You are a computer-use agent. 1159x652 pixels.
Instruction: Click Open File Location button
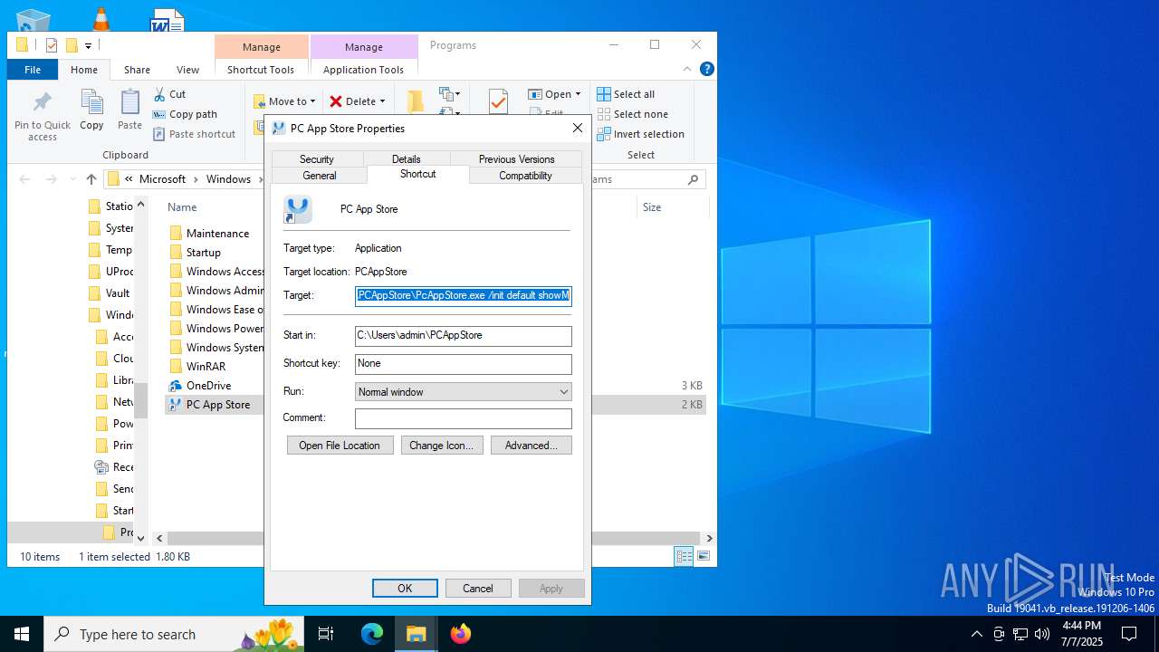point(340,446)
